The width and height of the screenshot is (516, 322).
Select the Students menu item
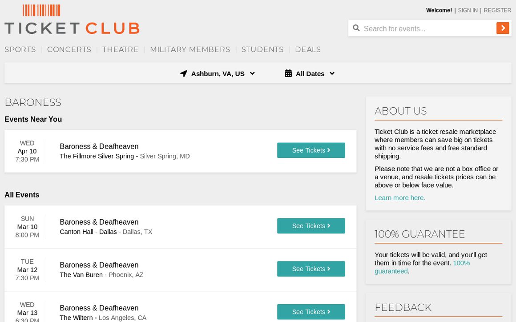262,49
